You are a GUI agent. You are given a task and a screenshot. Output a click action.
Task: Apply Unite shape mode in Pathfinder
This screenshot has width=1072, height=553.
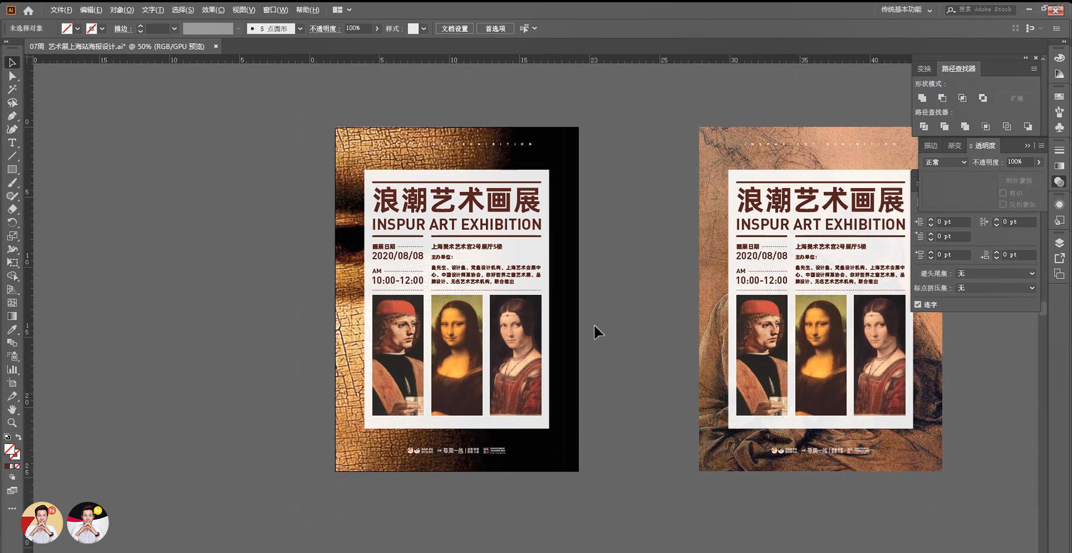pyautogui.click(x=922, y=98)
